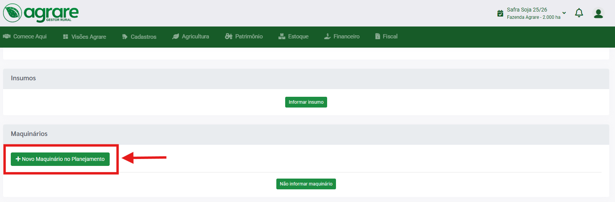Click the Agrare leaf logo
Image resolution: width=615 pixels, height=202 pixels.
pyautogui.click(x=12, y=13)
